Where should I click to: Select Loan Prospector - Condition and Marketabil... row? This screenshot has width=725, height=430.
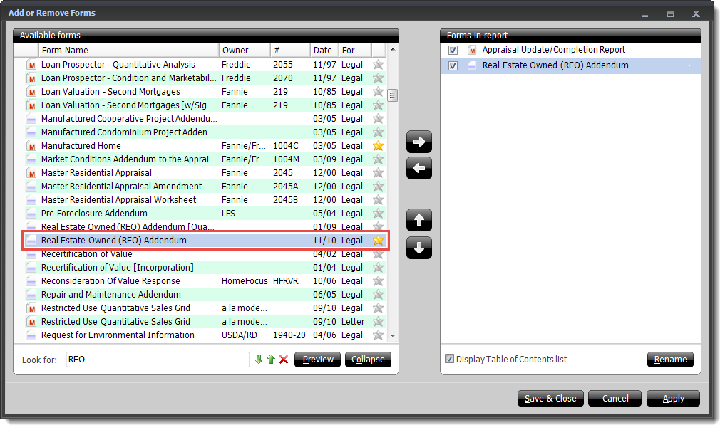[x=205, y=78]
